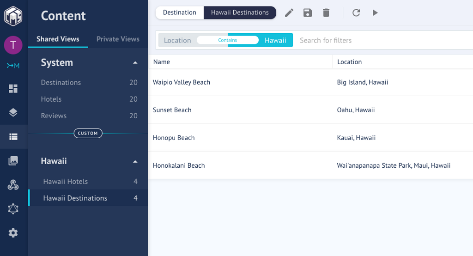
Task: Open the Sunset Beach row
Action: click(x=311, y=110)
